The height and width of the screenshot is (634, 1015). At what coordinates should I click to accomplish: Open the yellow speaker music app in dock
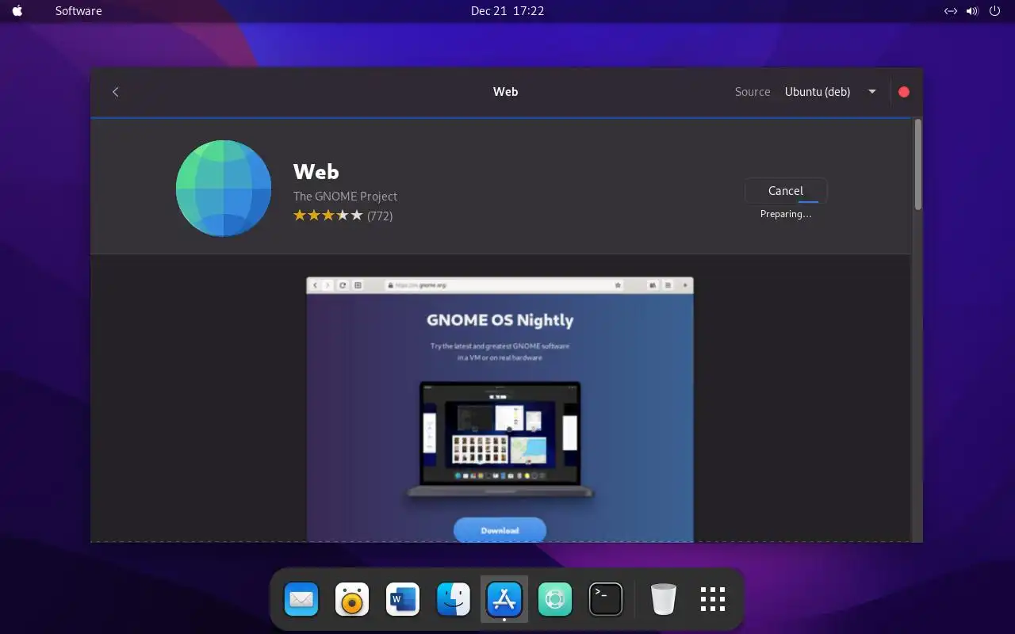coord(352,599)
